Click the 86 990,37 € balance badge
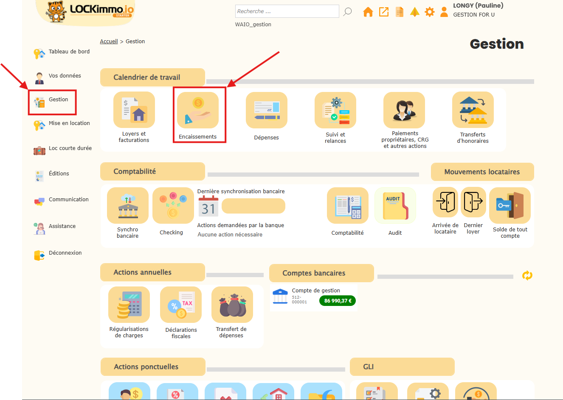563x400 pixels. pos(338,301)
